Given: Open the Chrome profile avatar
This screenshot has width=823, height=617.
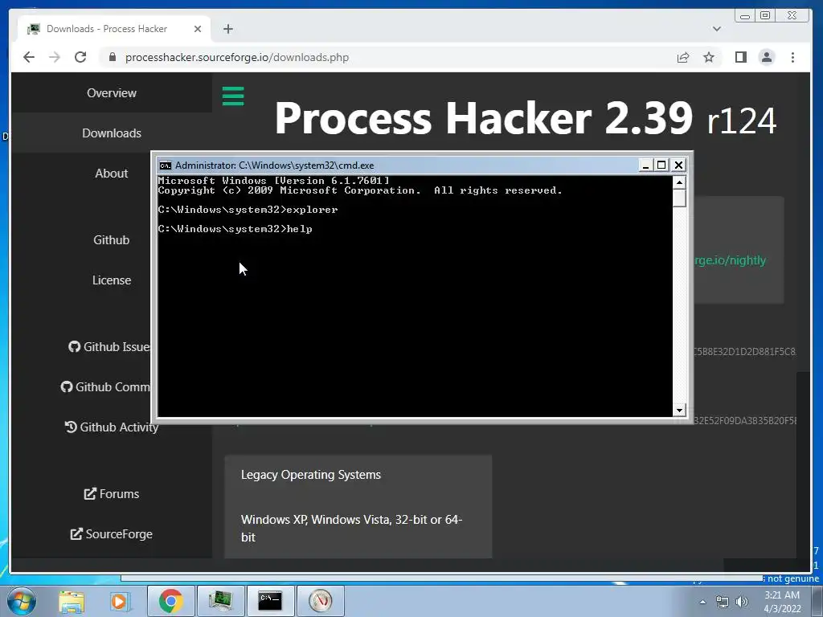Looking at the screenshot, I should pos(767,57).
